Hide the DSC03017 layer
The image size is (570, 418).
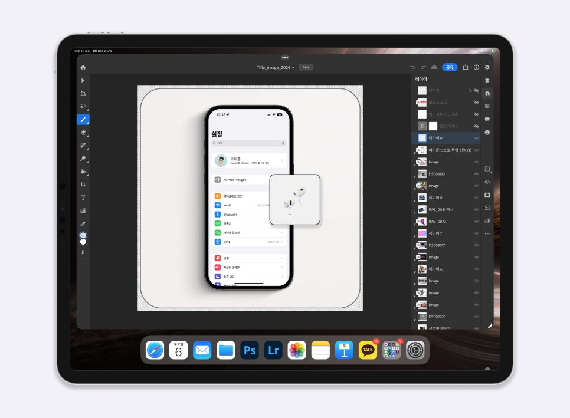(x=476, y=245)
